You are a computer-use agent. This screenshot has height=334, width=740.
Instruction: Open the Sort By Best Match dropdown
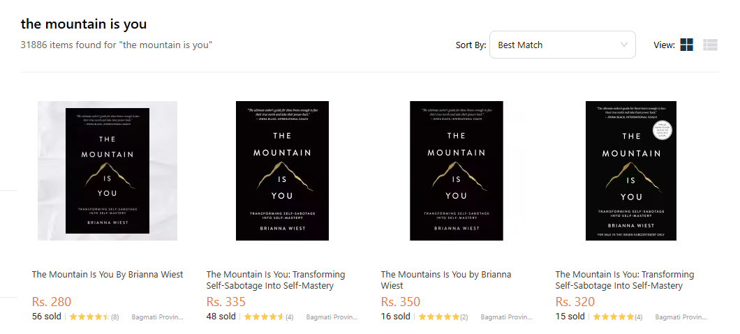tap(562, 45)
